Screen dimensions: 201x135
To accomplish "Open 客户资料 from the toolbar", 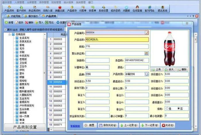I will click(x=21, y=9).
